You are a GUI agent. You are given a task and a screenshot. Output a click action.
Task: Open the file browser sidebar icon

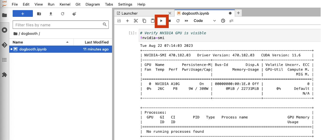point(4,15)
